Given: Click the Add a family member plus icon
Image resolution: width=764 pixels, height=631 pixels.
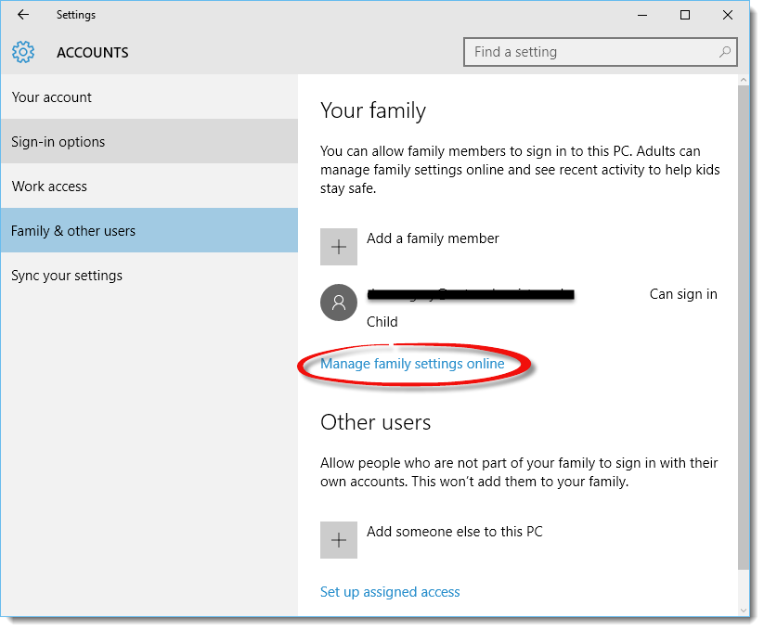Looking at the screenshot, I should (338, 246).
